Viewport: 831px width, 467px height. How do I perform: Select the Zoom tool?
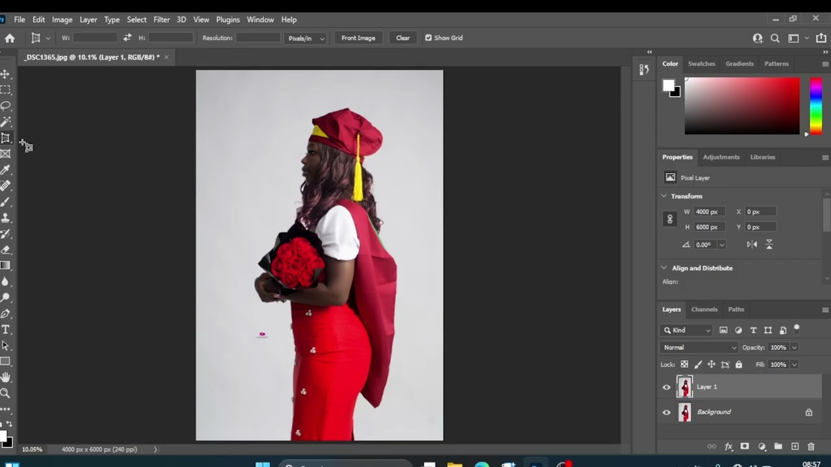coord(5,393)
